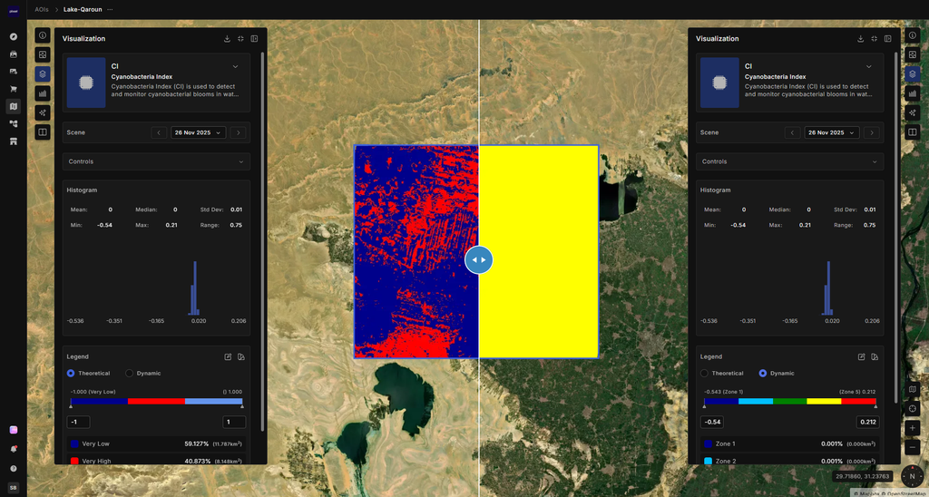Click left legend color bar minimum handle
The width and height of the screenshot is (929, 497).
click(71, 406)
